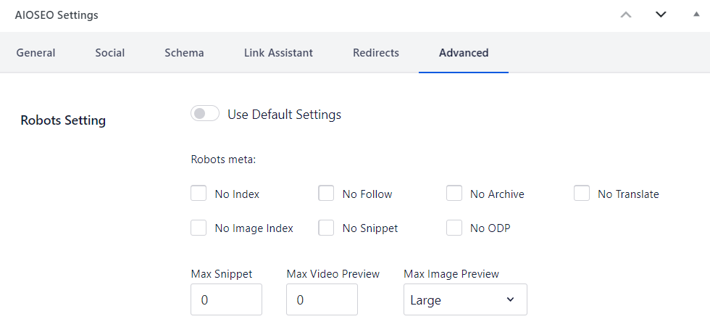
Task: Move AIOSEO panel down with arrow icon
Action: click(661, 15)
